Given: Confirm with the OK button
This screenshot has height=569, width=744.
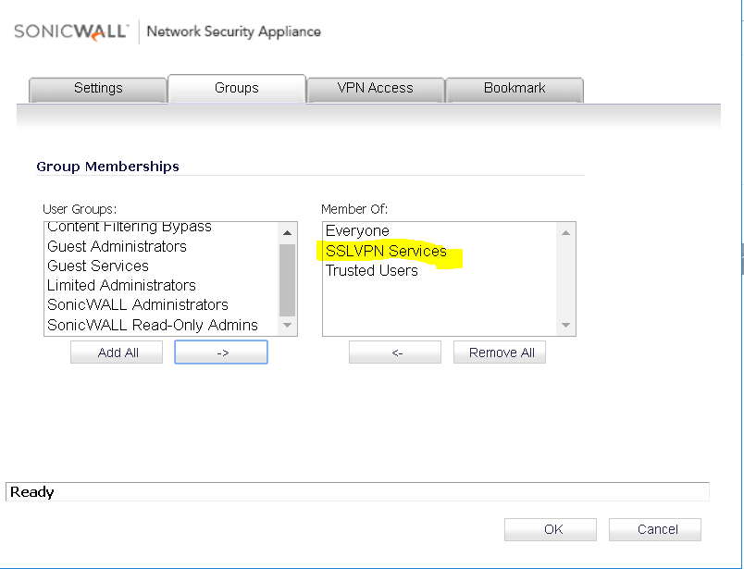Looking at the screenshot, I should click(x=551, y=529).
